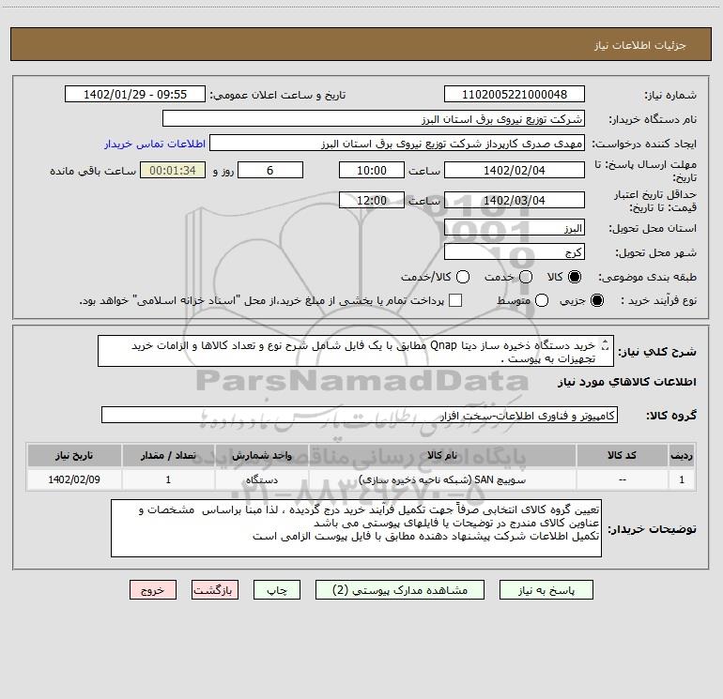This screenshot has width=723, height=699.
Task: Click the ردیف column header
Action: tap(682, 455)
